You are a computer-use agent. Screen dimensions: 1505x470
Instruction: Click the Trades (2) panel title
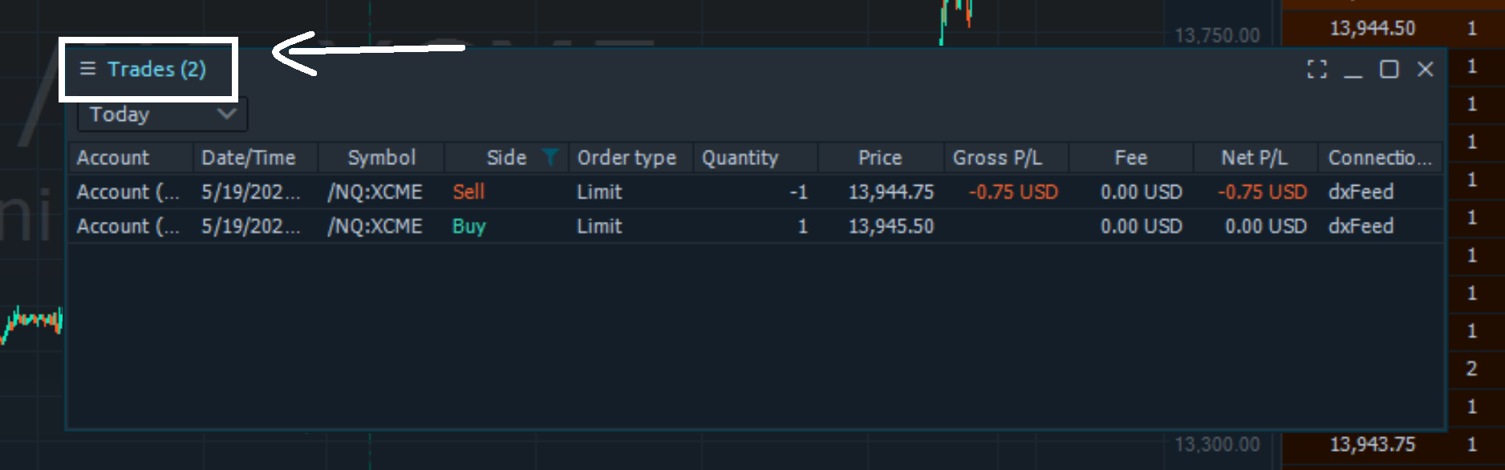(x=157, y=70)
